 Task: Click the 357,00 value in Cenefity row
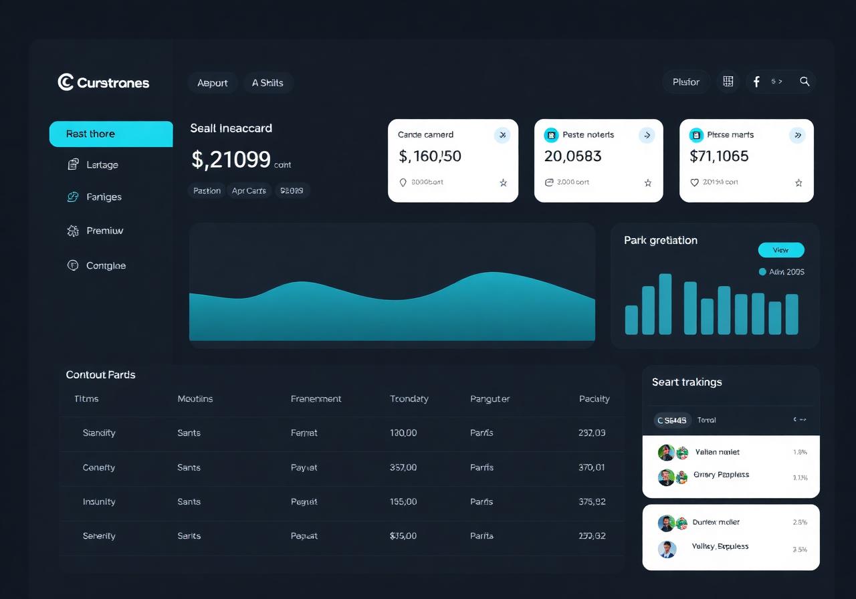point(403,468)
